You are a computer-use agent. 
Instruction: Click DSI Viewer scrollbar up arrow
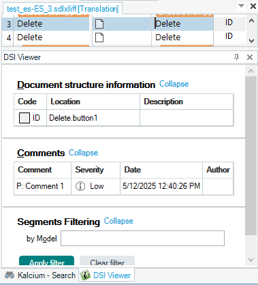(251, 71)
